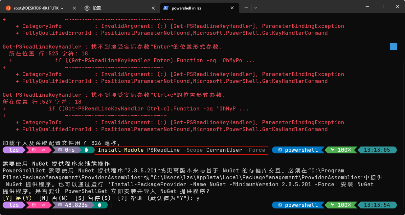Click the 所在位置 行:527 字符: 18 line
The width and height of the screenshot is (405, 215).
click(42, 102)
